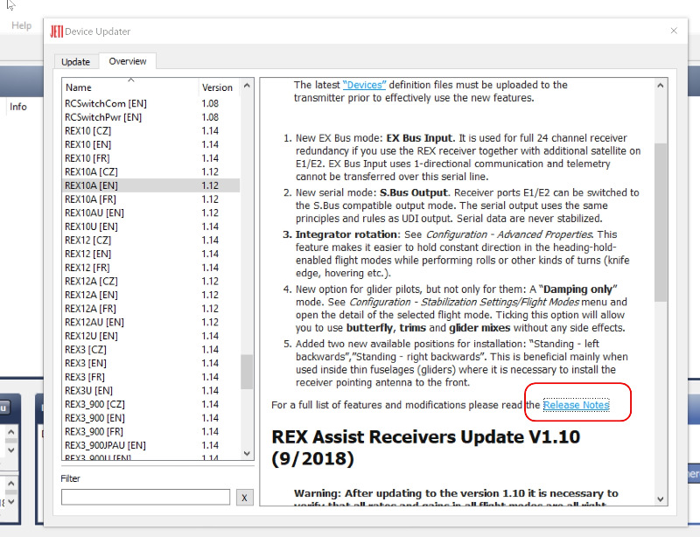Click the release notes scrollbar thumb
Screen dimensions: 700x537
[661, 222]
